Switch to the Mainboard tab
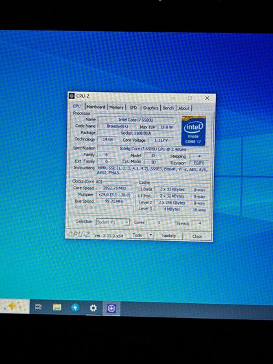 (96, 107)
